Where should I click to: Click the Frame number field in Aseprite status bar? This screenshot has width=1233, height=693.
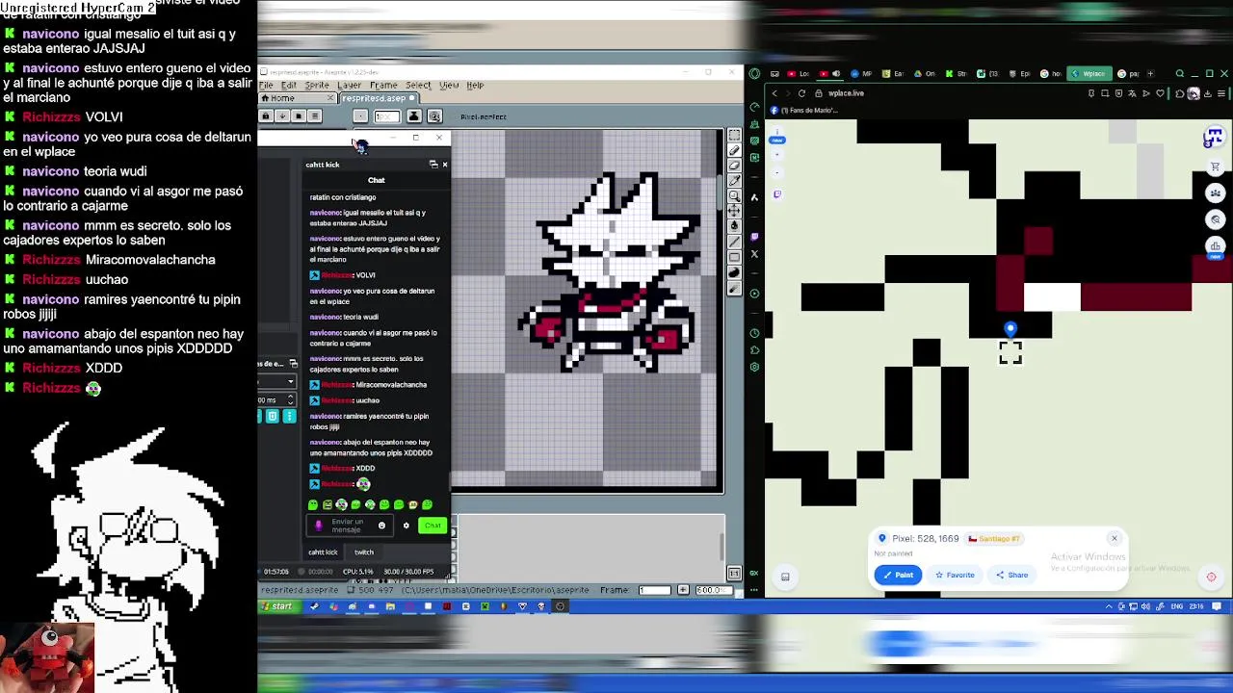click(654, 590)
